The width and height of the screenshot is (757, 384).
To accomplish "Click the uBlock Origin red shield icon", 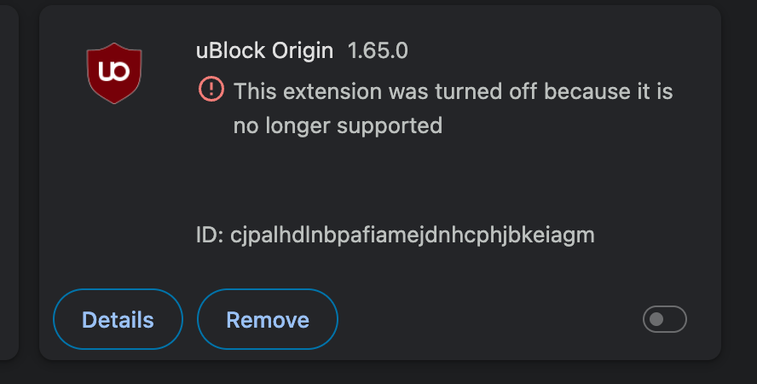I will point(114,73).
